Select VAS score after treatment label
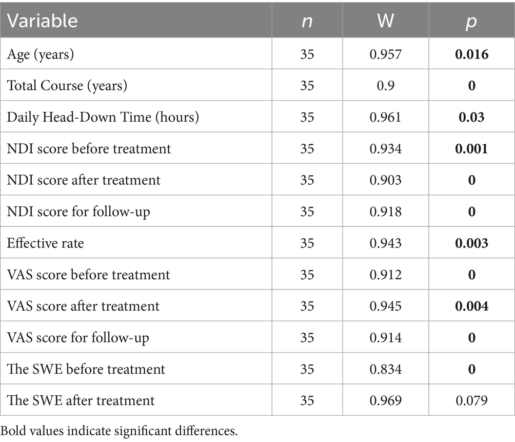Viewport: 515px width, 442px height. tap(83, 306)
